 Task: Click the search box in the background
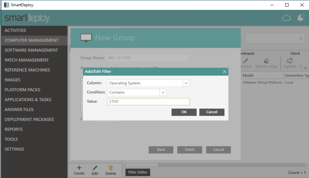click(275, 39)
